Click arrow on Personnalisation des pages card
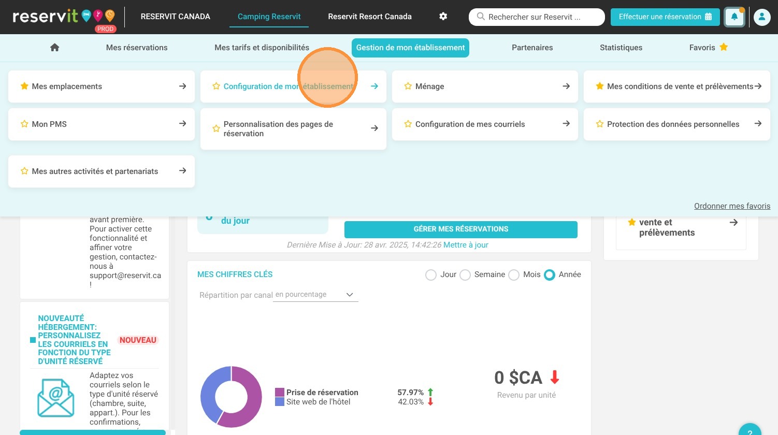Viewport: 778px width, 435px height. (x=374, y=128)
